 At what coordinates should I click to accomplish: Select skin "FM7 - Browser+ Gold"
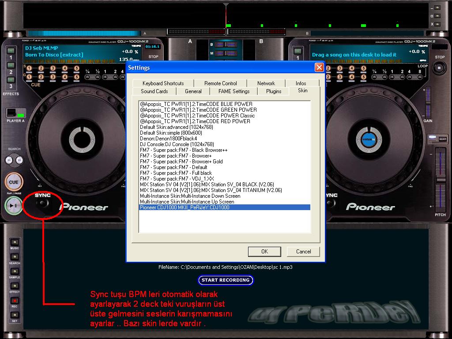point(224,162)
